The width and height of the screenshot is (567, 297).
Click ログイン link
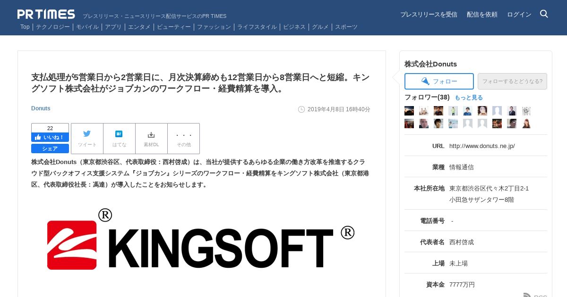pyautogui.click(x=519, y=15)
